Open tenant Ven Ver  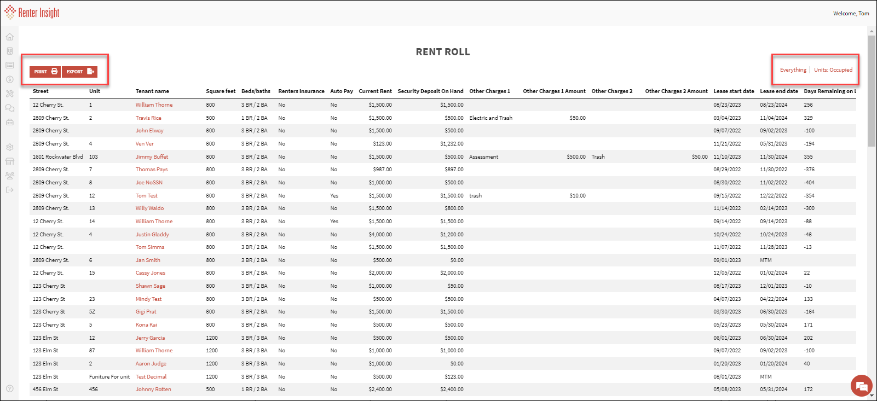click(x=145, y=143)
